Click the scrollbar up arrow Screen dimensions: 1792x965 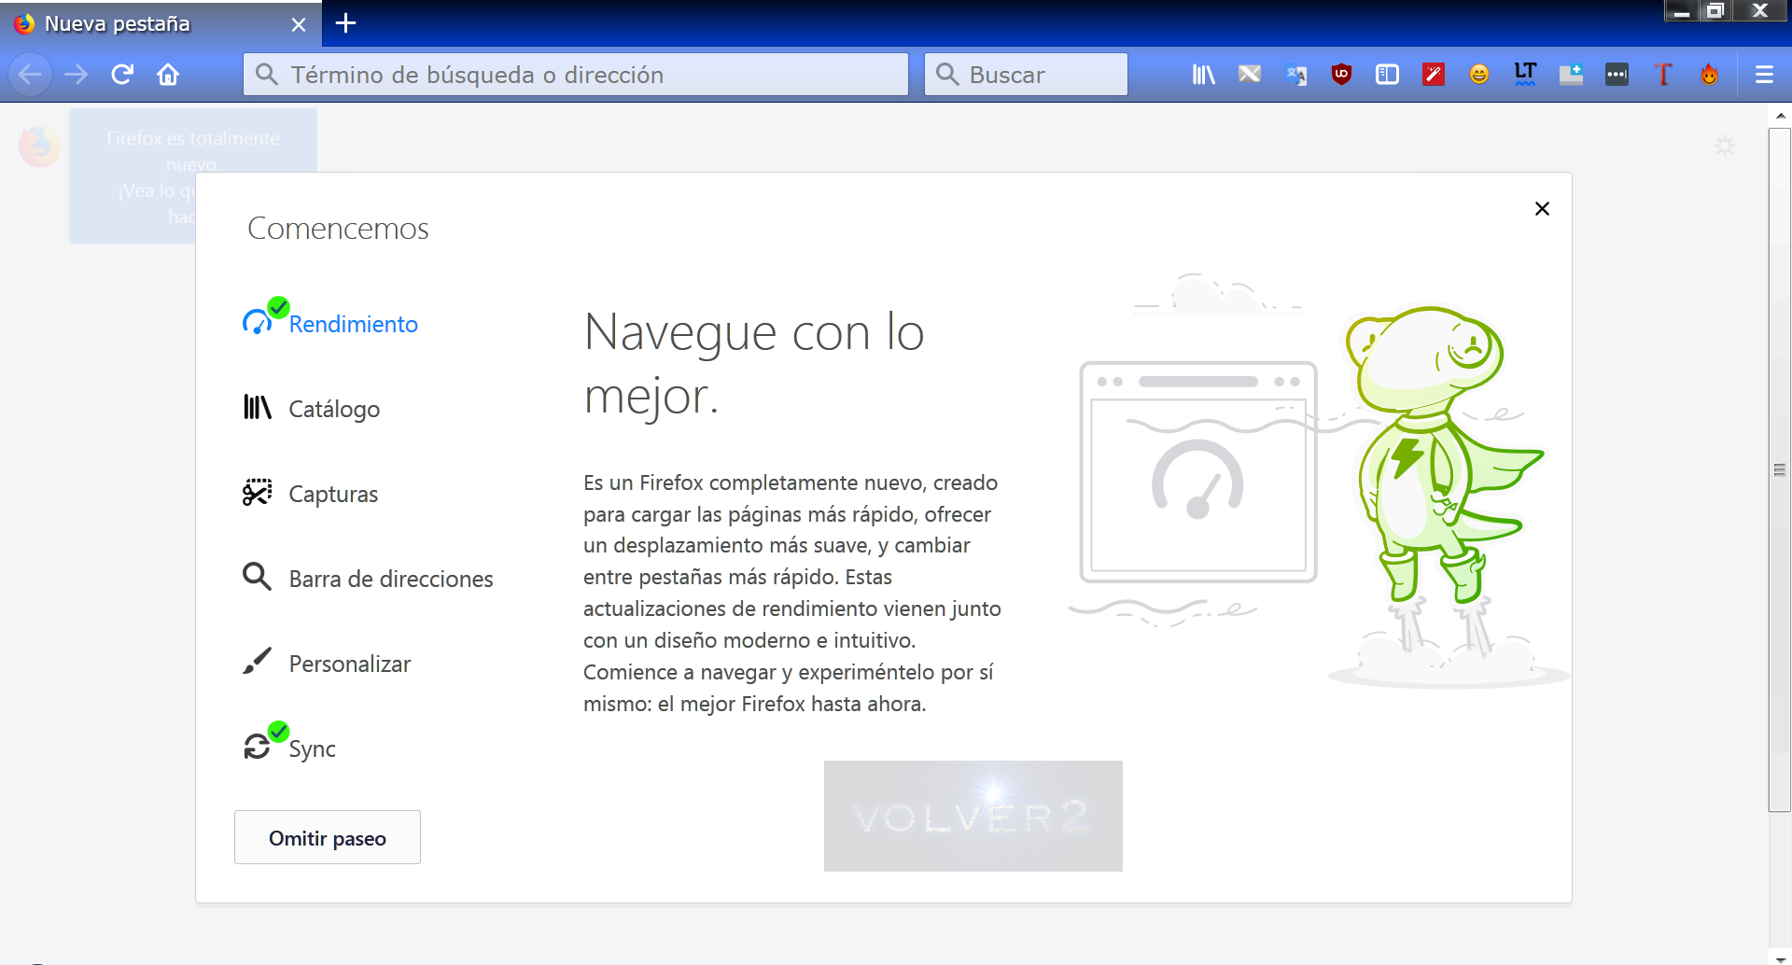(x=1780, y=116)
